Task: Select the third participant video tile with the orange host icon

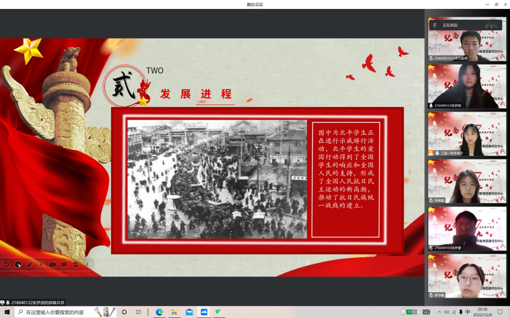Action: tap(467, 134)
